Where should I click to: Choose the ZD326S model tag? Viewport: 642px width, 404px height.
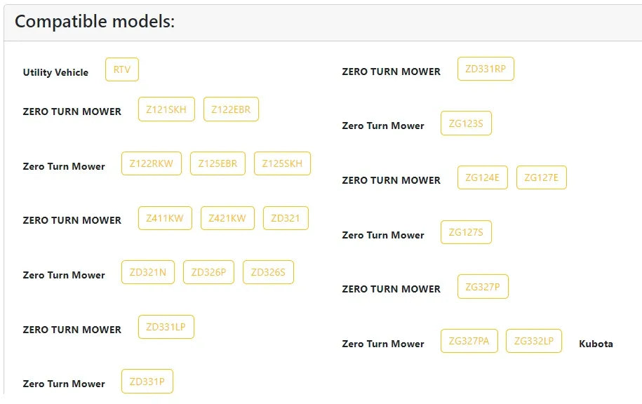pos(268,272)
